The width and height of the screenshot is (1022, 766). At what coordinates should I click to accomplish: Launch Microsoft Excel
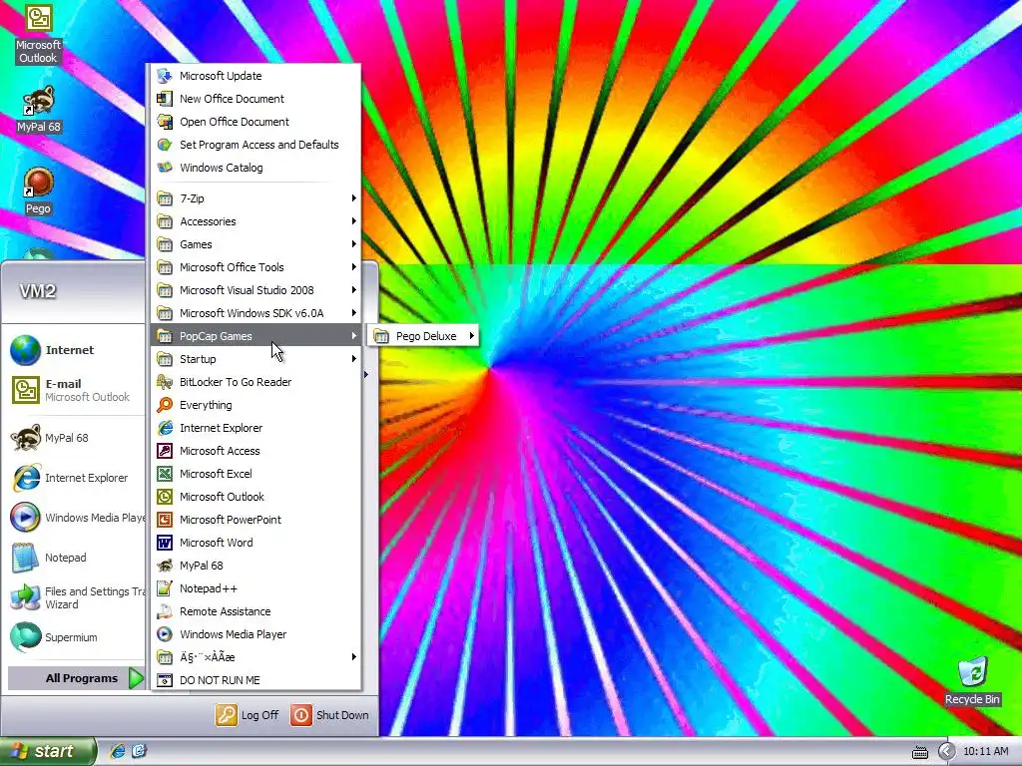pyautogui.click(x=255, y=474)
